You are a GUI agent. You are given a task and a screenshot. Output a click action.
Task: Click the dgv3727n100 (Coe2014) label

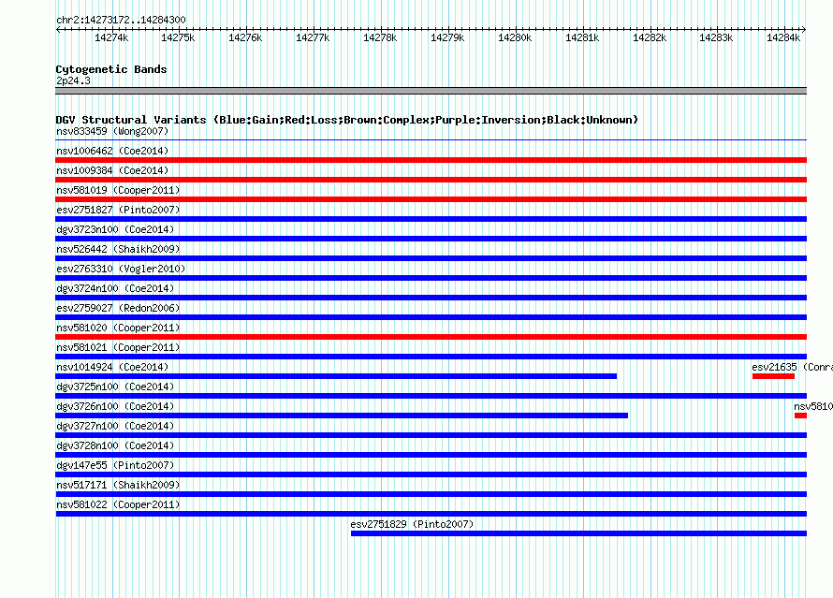[115, 426]
